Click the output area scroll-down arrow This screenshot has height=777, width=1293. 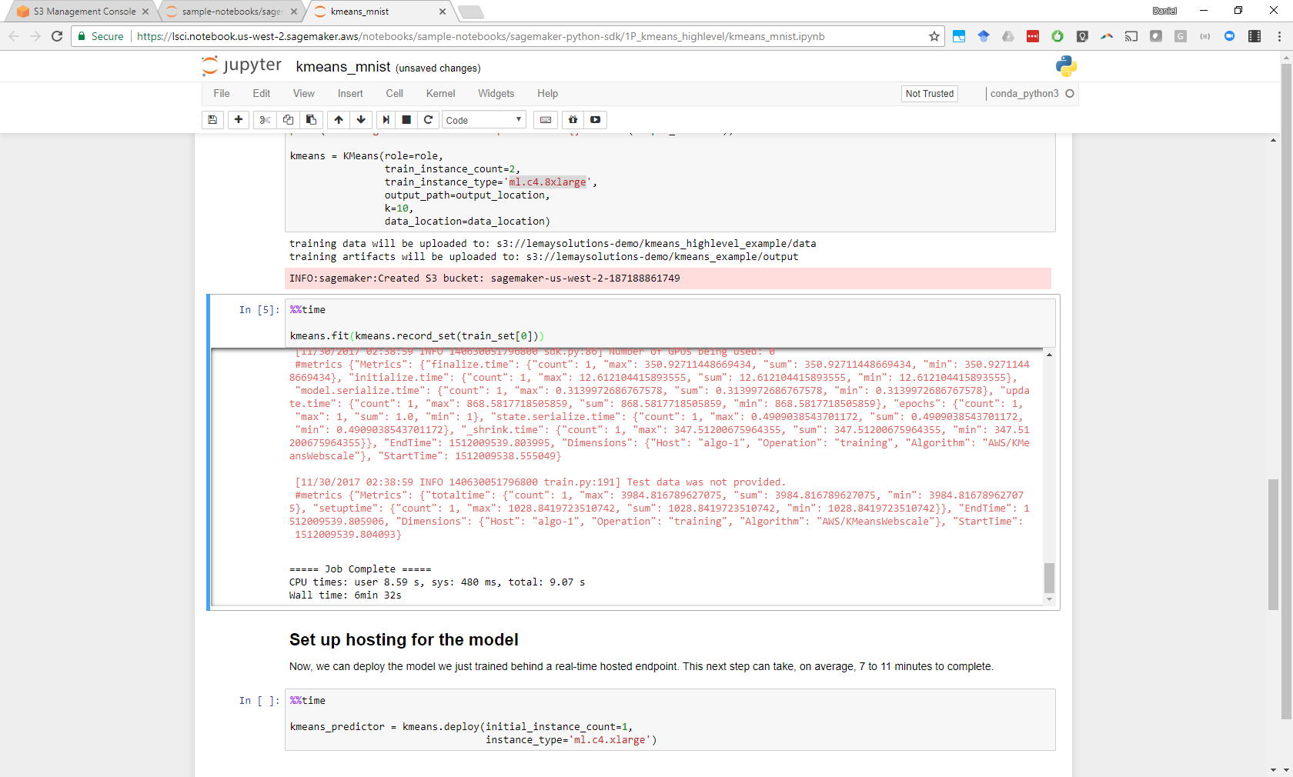(x=1049, y=600)
